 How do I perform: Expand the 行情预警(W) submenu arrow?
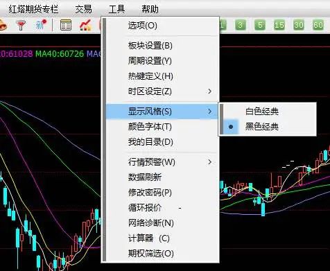tap(209, 162)
